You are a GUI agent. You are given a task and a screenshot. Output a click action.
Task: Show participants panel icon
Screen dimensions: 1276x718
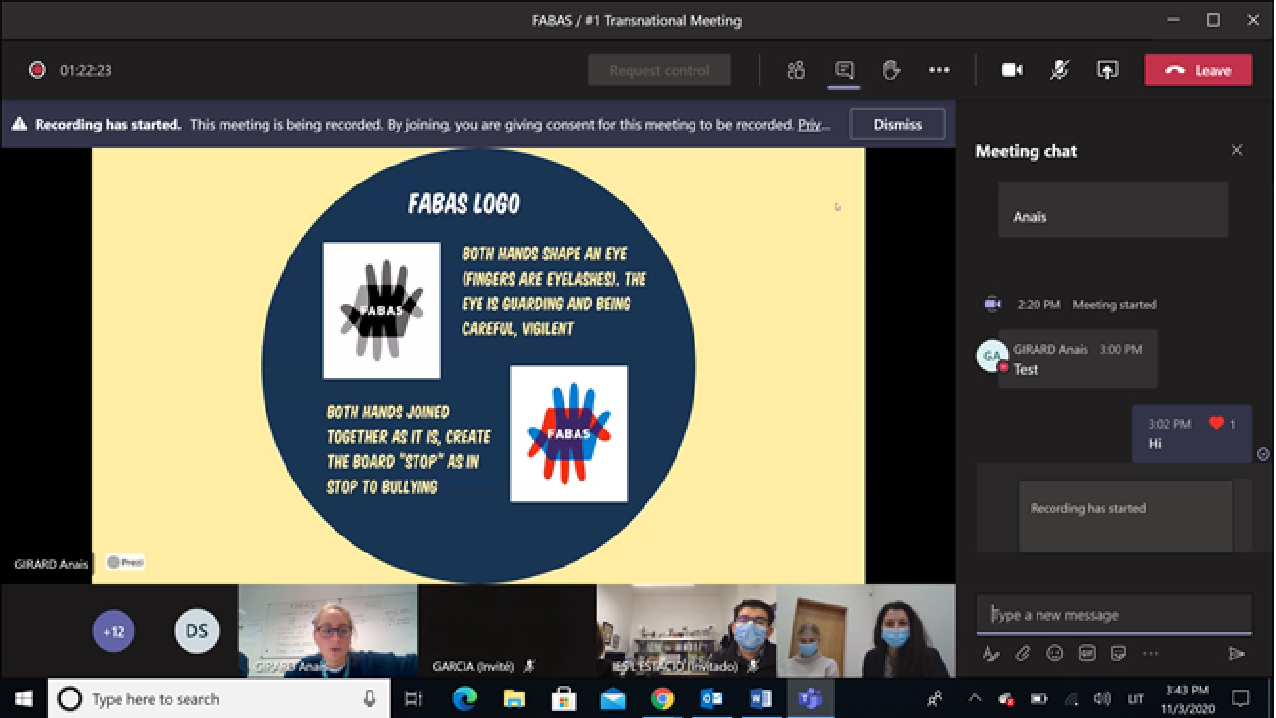[x=796, y=70]
